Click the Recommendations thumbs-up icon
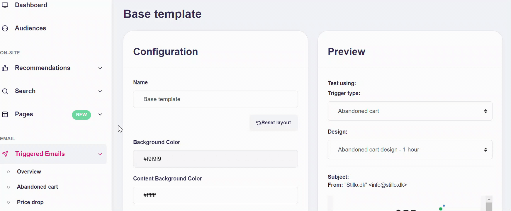 point(5,68)
